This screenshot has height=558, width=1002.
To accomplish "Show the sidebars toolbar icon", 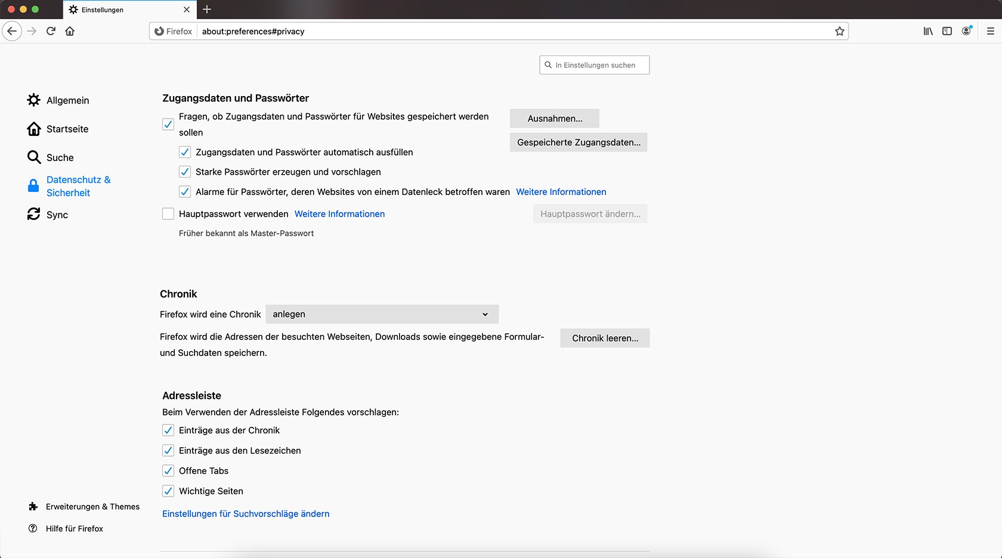I will click(x=947, y=31).
